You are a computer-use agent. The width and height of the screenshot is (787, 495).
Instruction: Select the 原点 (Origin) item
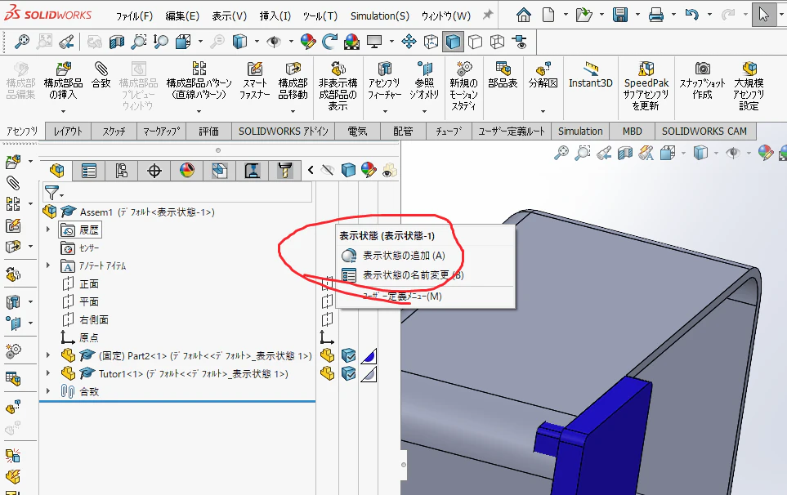[89, 337]
